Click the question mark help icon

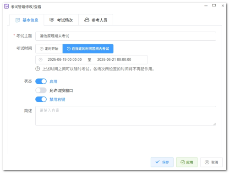coord(38,69)
